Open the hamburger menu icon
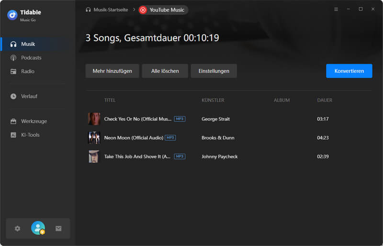Screen dimensions: 383x246 [336, 9]
